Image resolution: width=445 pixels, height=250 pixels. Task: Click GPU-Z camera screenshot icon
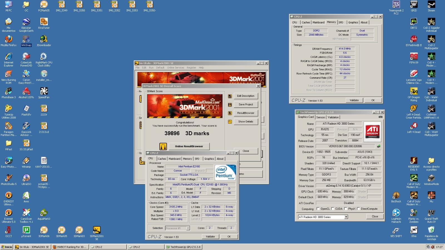pos(380,117)
